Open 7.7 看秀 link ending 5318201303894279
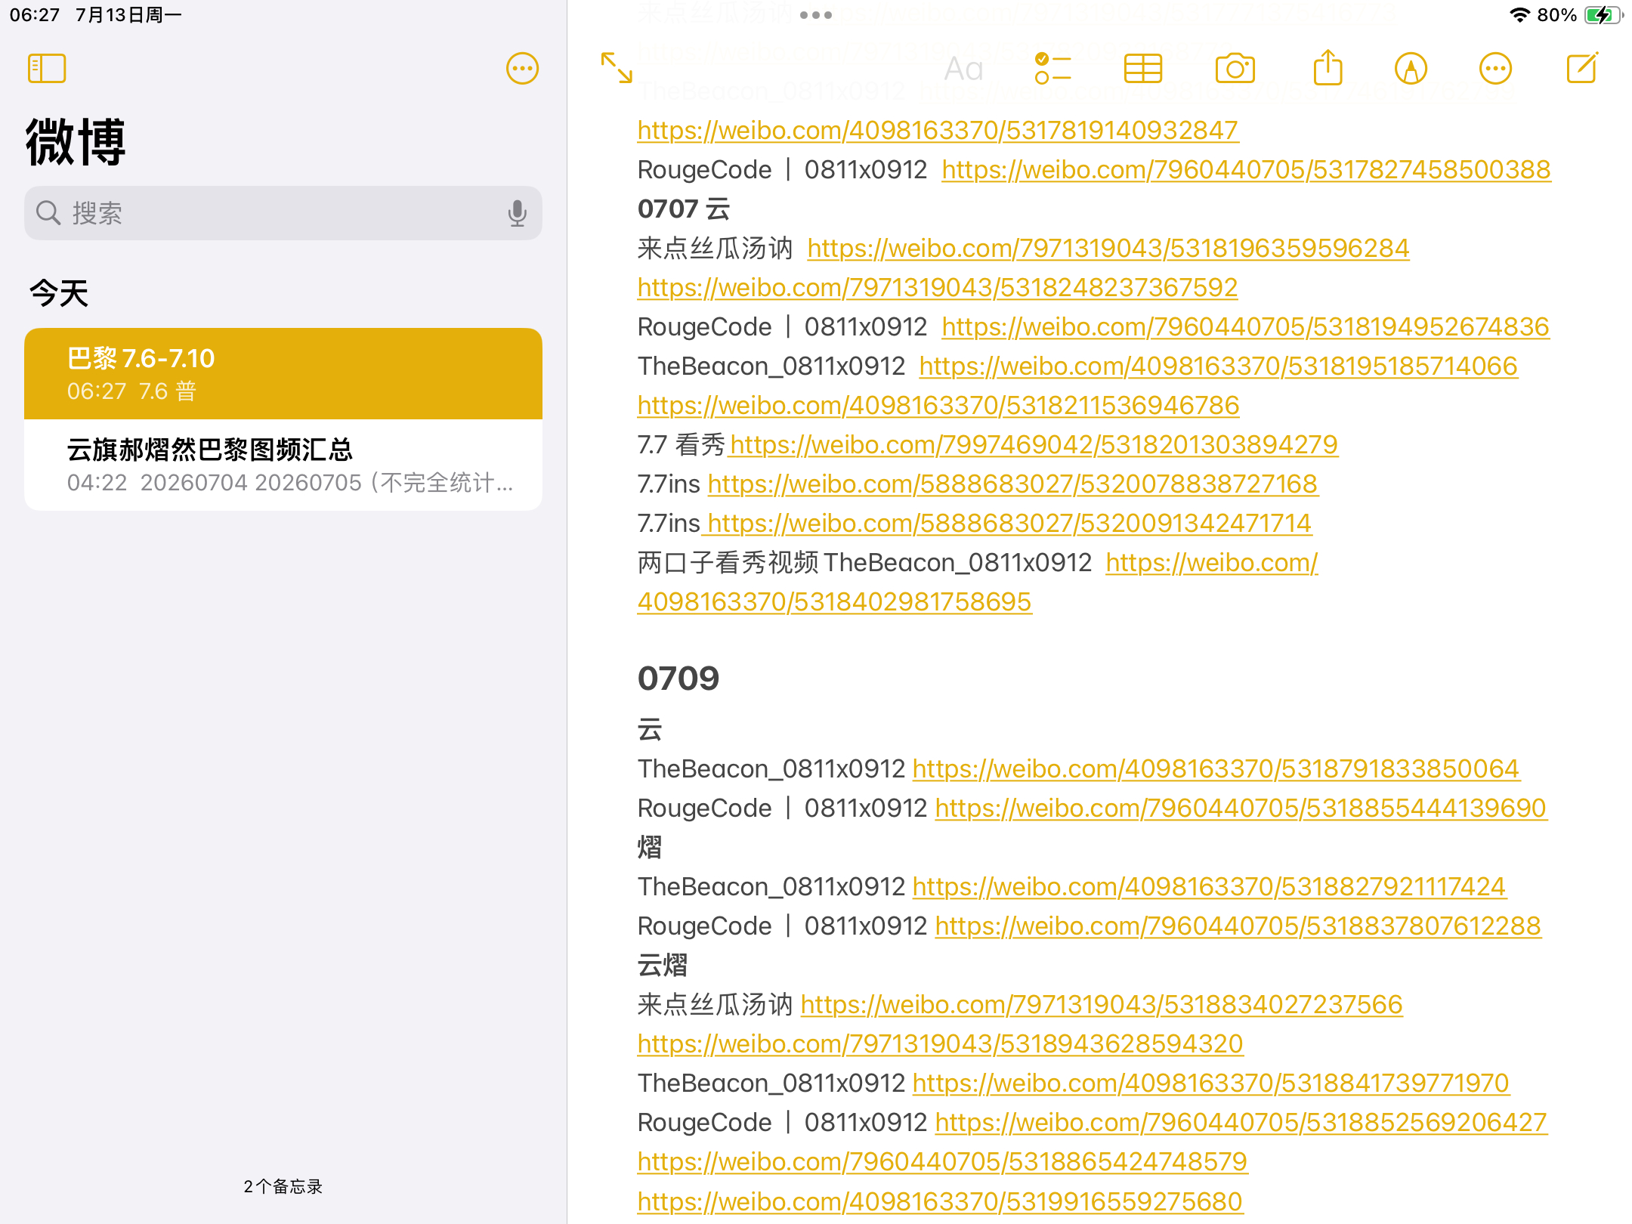This screenshot has height=1224, width=1632. click(x=1034, y=445)
